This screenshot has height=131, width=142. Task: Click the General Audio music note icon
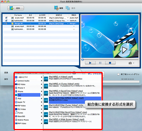[x=16, y=81]
